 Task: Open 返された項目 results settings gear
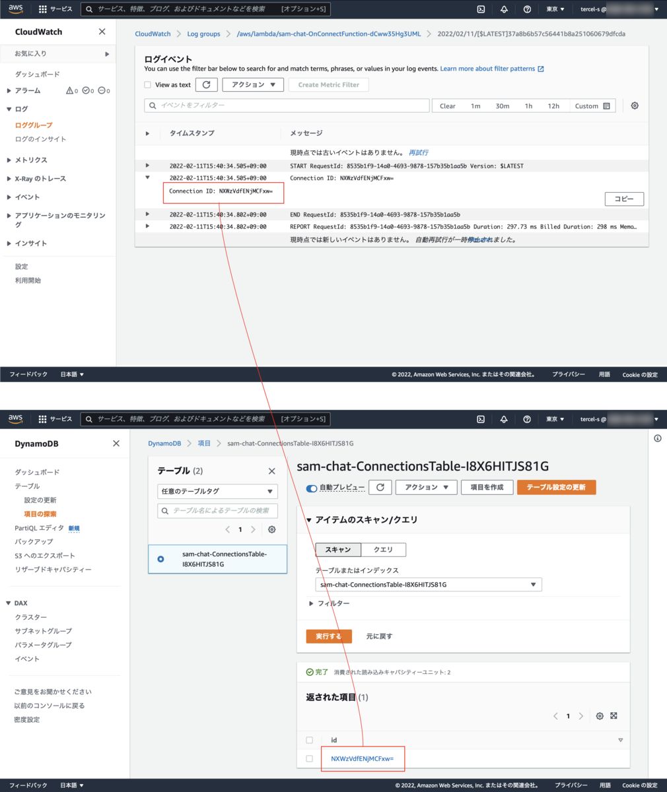[x=600, y=716]
